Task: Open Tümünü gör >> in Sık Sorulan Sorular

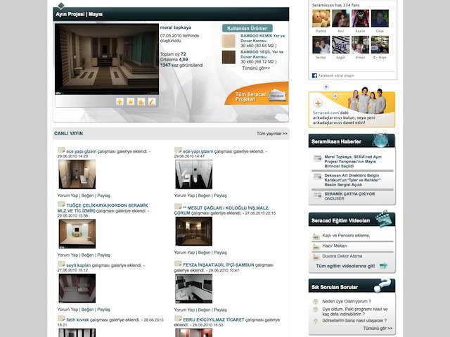Action: [x=378, y=328]
